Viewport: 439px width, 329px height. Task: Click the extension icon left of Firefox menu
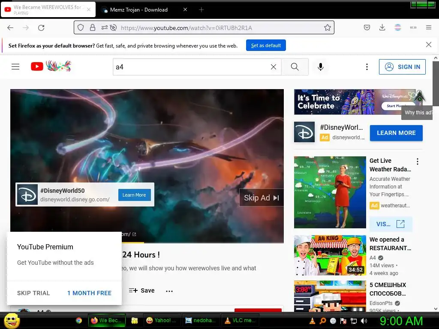(413, 27)
